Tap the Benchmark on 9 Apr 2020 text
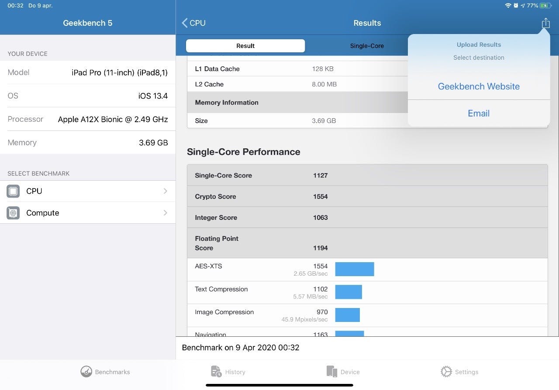This screenshot has width=559, height=390. pos(241,348)
